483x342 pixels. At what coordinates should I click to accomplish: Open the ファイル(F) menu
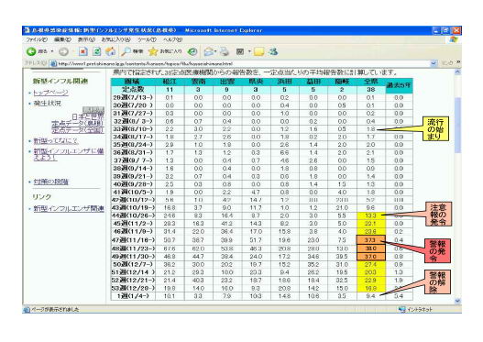37,39
